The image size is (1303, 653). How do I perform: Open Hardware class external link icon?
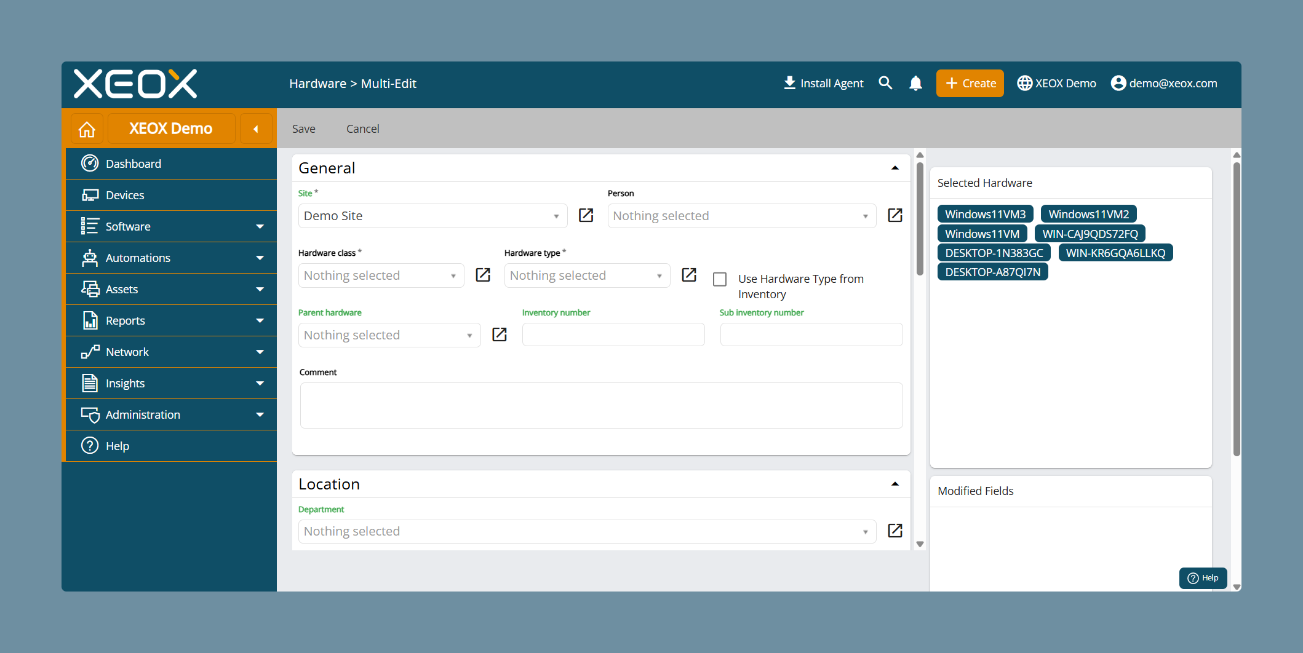pos(483,275)
